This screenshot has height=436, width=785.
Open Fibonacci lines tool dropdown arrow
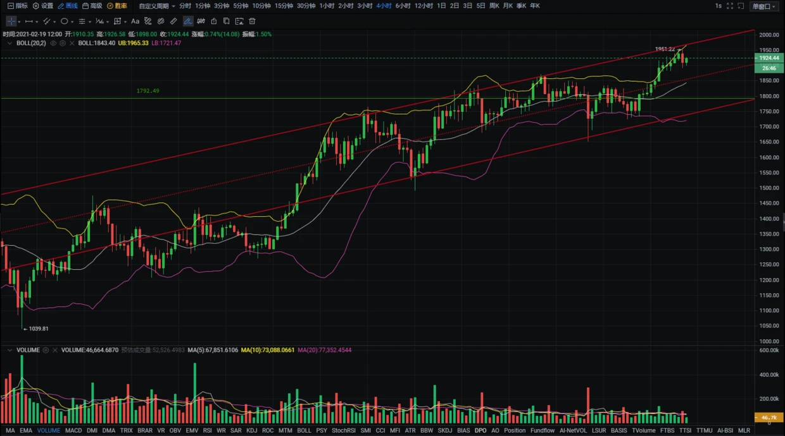pyautogui.click(x=90, y=21)
